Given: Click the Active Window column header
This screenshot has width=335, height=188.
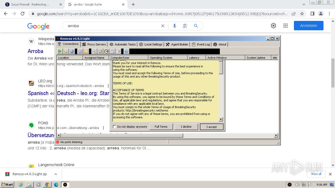Looking at the screenshot, I should [x=225, y=58].
